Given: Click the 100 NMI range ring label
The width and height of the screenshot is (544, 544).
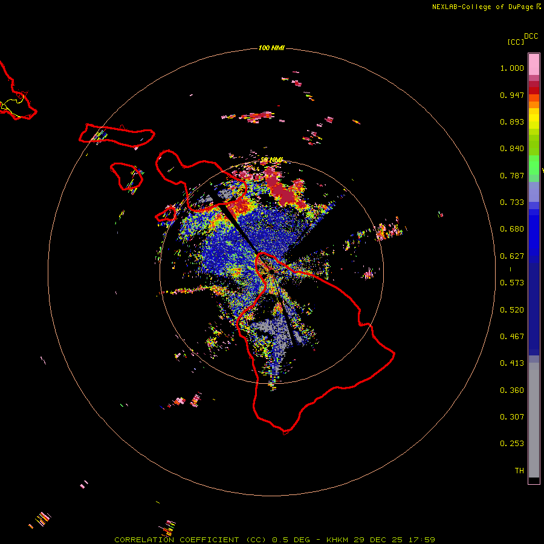Looking at the screenshot, I should click(x=271, y=48).
